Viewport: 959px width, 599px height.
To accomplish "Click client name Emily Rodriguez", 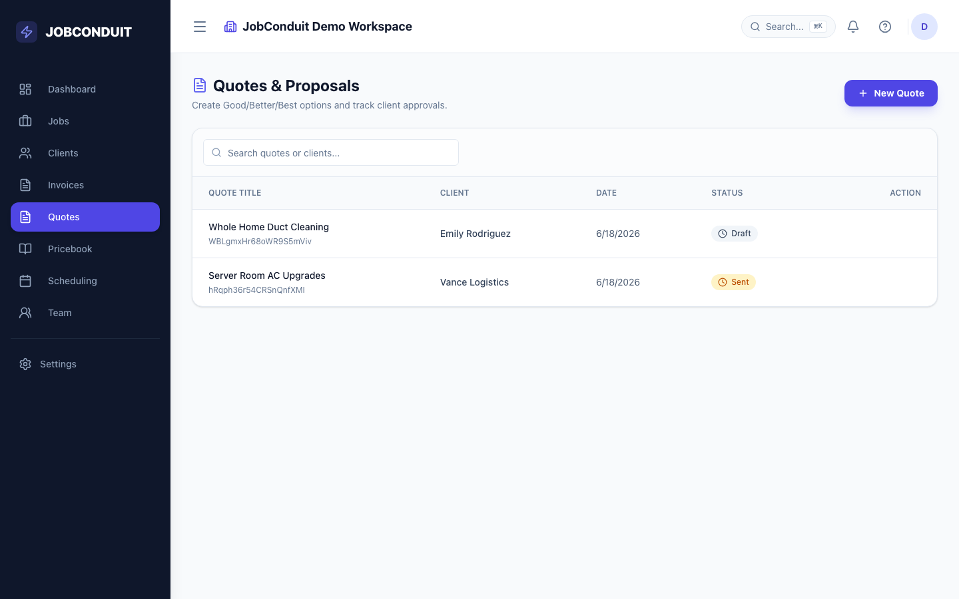I will (x=476, y=234).
